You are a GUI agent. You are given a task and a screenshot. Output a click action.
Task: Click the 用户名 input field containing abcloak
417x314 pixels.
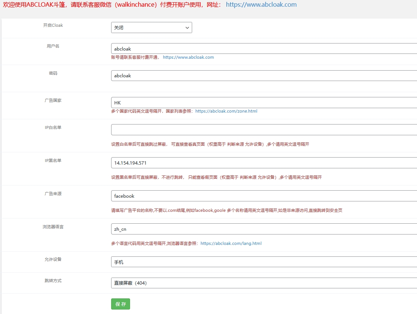pyautogui.click(x=264, y=49)
